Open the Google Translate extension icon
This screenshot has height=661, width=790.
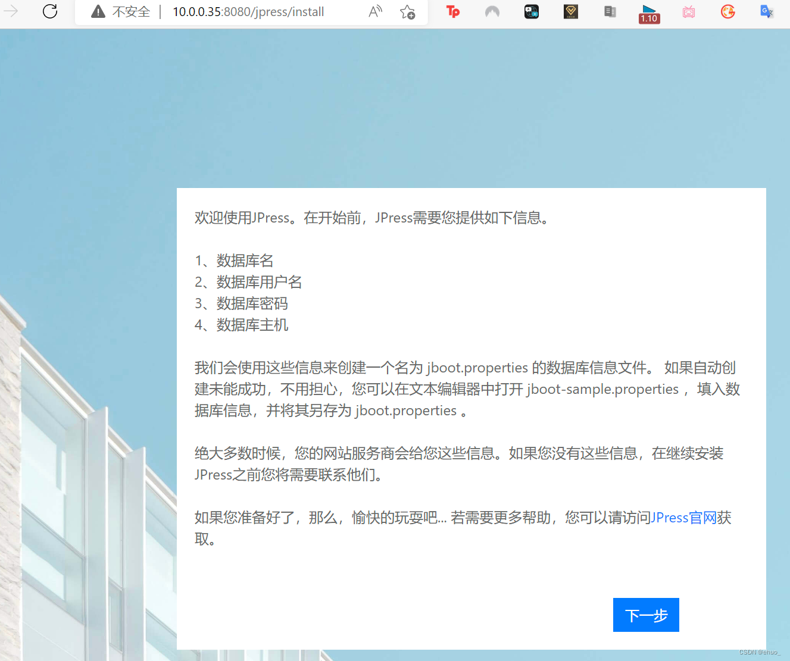tap(767, 11)
